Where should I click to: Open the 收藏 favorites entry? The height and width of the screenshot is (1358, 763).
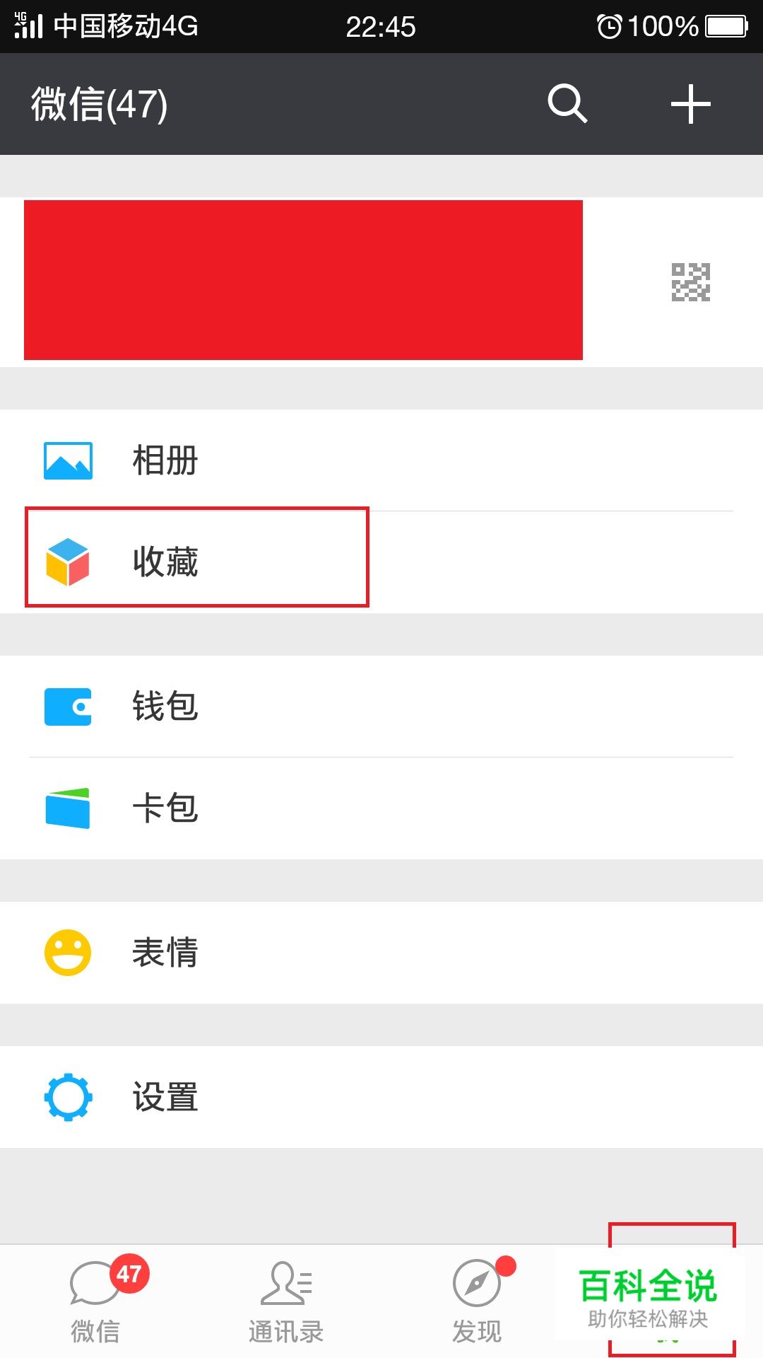165,562
